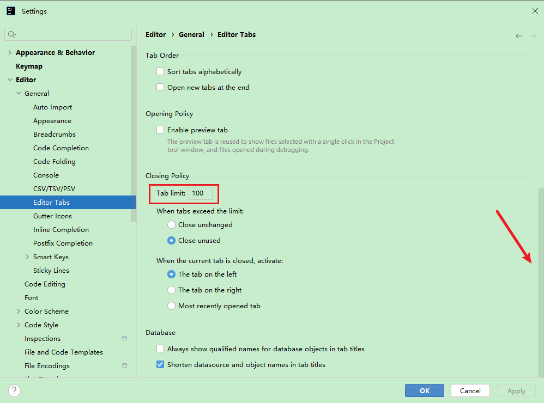This screenshot has height=403, width=544.
Task: Click the back navigation arrow icon
Action: point(518,36)
